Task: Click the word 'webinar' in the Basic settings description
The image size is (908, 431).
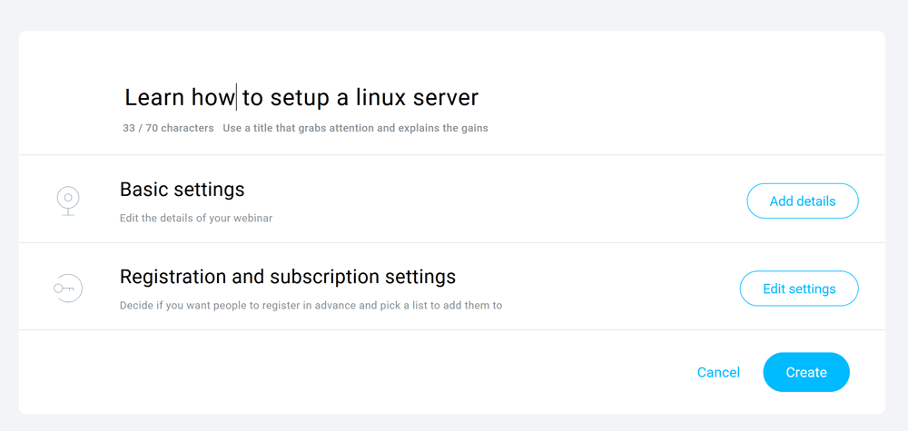Action: click(x=253, y=218)
